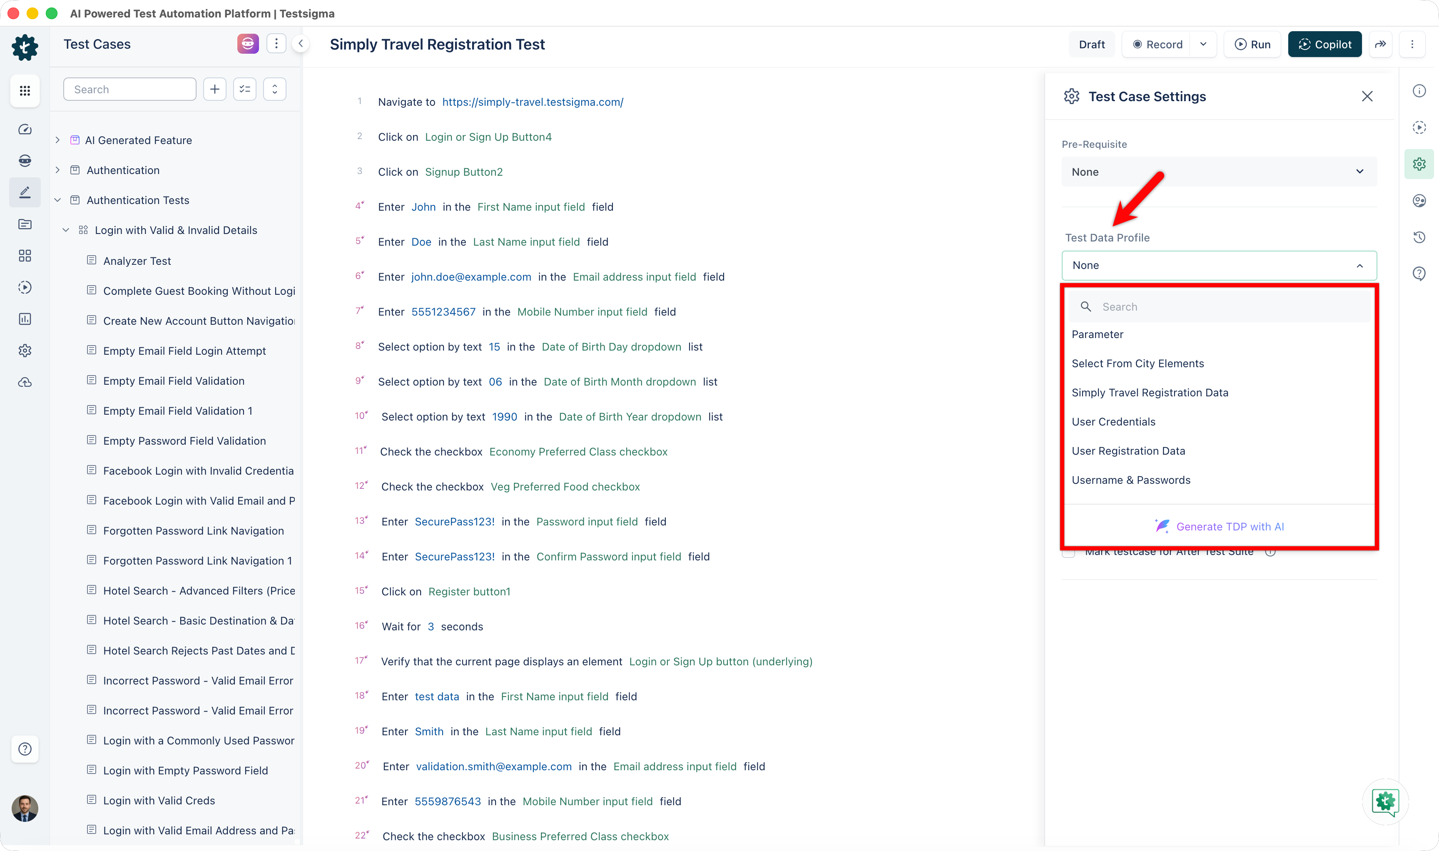Click the share arrow icon in top bar

click(1381, 44)
